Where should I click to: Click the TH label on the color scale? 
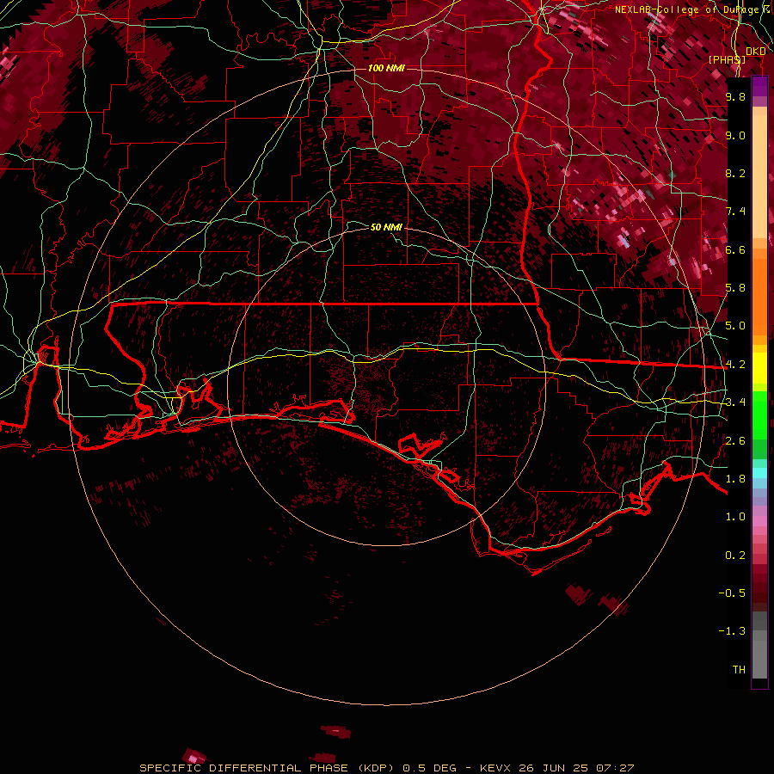(739, 670)
